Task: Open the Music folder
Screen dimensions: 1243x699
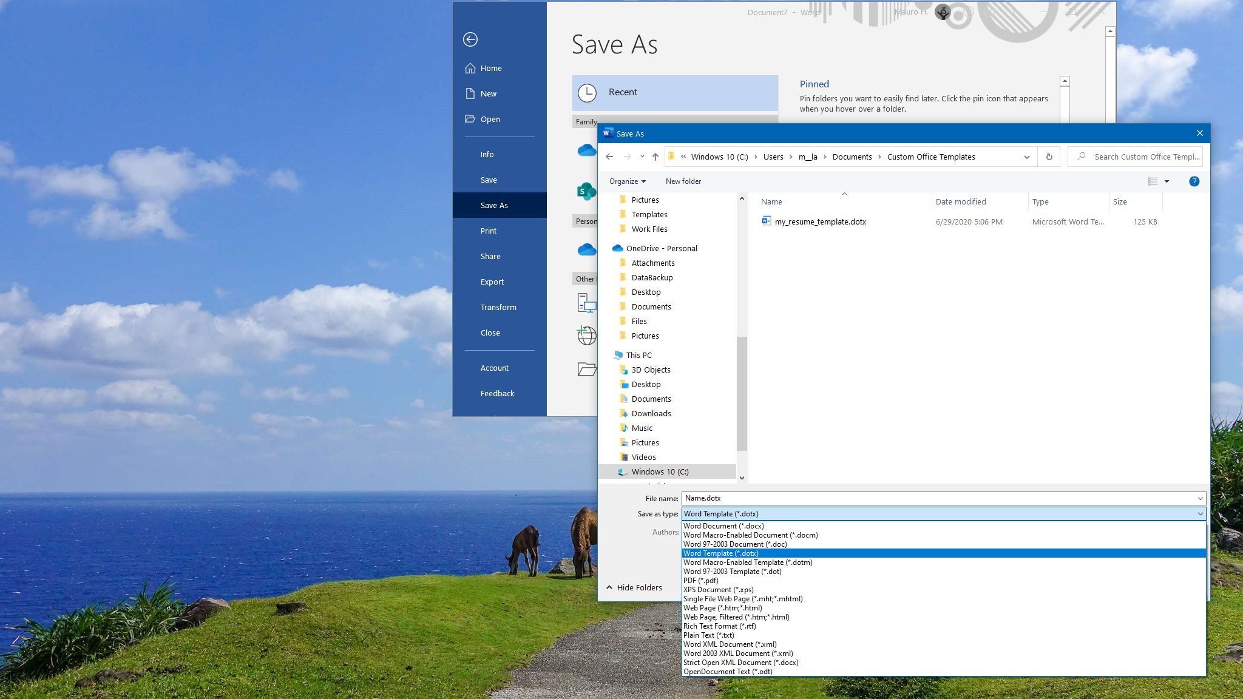Action: pyautogui.click(x=642, y=428)
